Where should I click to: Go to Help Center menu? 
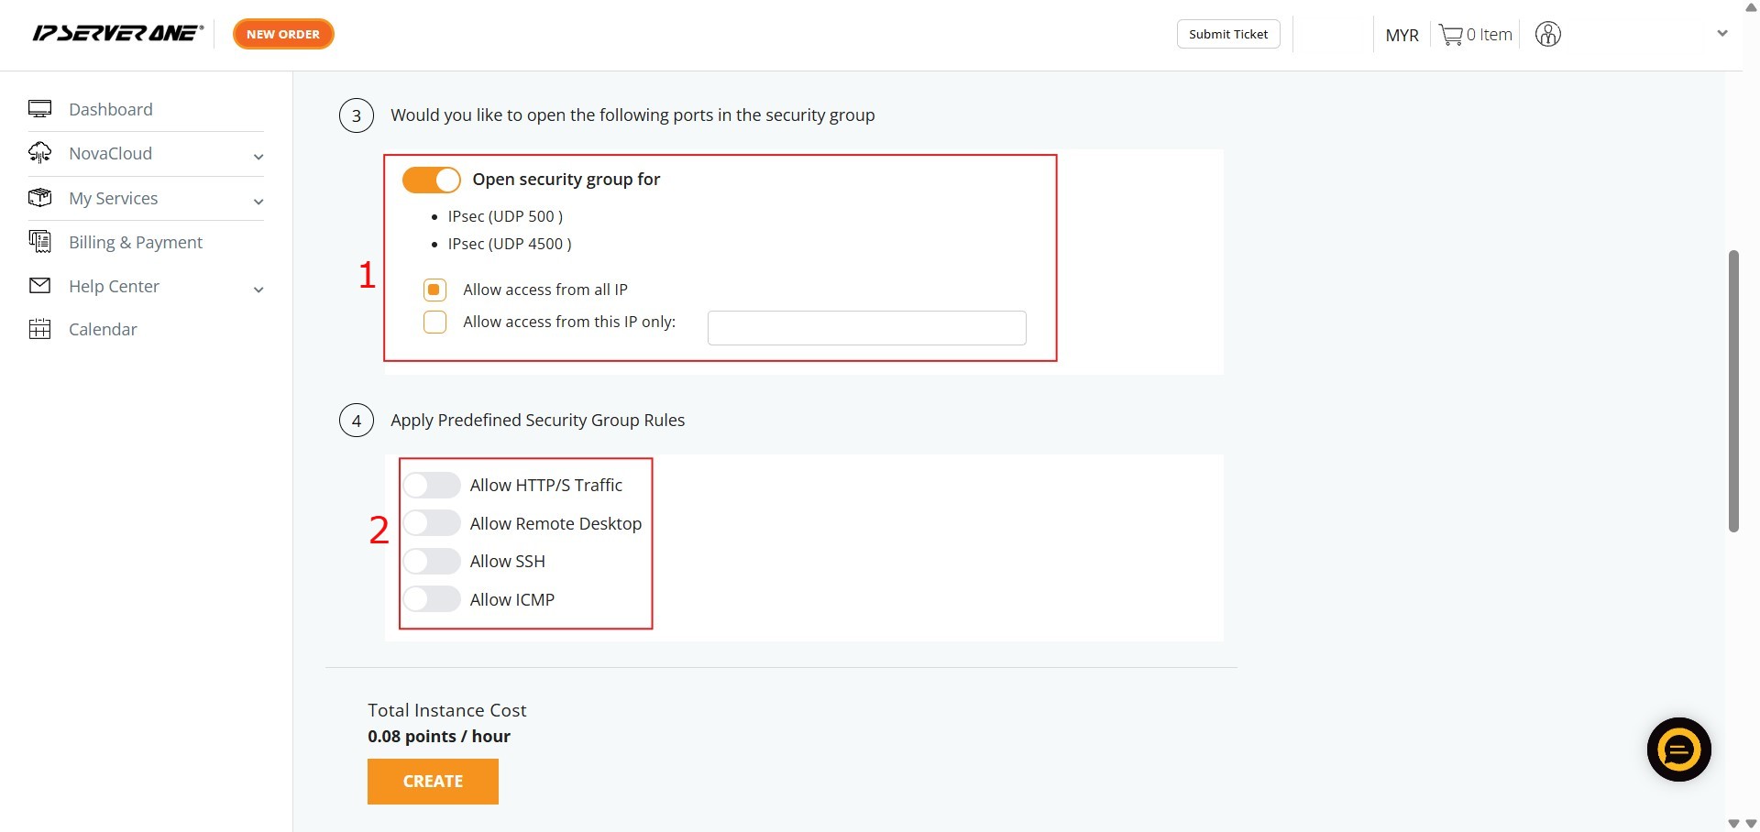(x=114, y=286)
